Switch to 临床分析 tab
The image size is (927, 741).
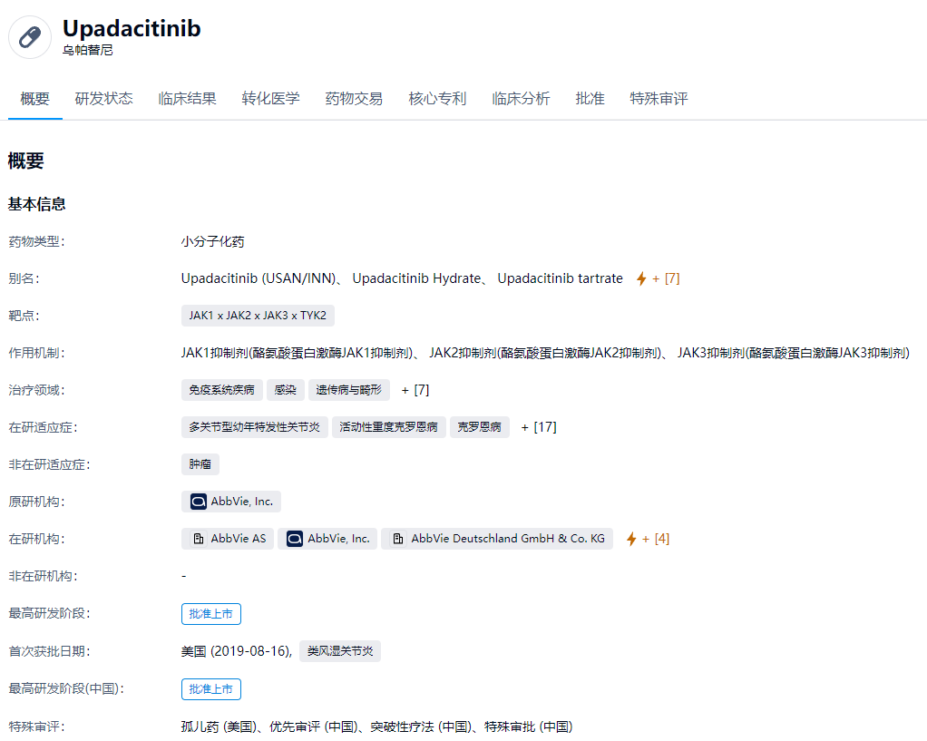(x=521, y=99)
